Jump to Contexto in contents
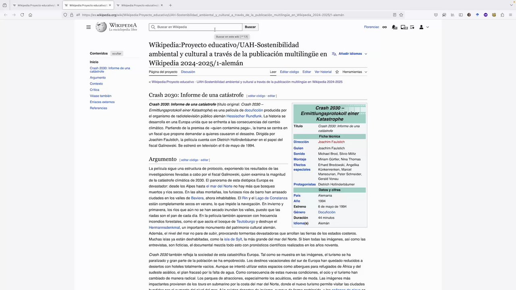The image size is (516, 290). point(96,84)
